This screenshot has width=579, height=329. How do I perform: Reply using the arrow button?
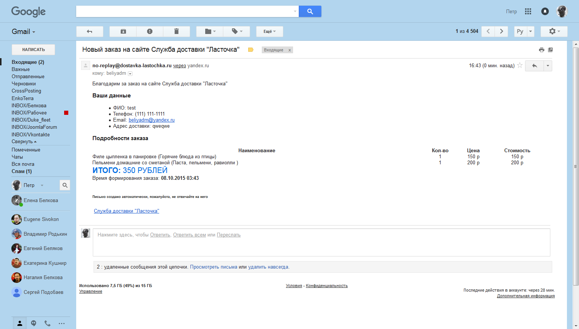click(x=534, y=66)
